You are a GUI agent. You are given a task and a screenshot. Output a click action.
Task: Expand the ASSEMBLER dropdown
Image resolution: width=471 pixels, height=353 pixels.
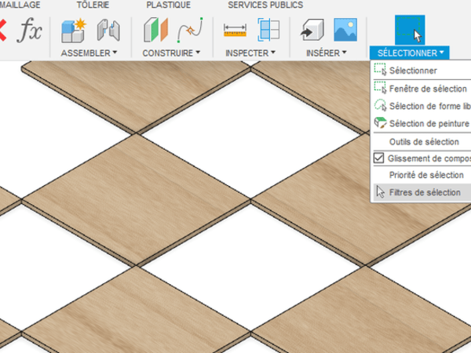[x=89, y=53]
